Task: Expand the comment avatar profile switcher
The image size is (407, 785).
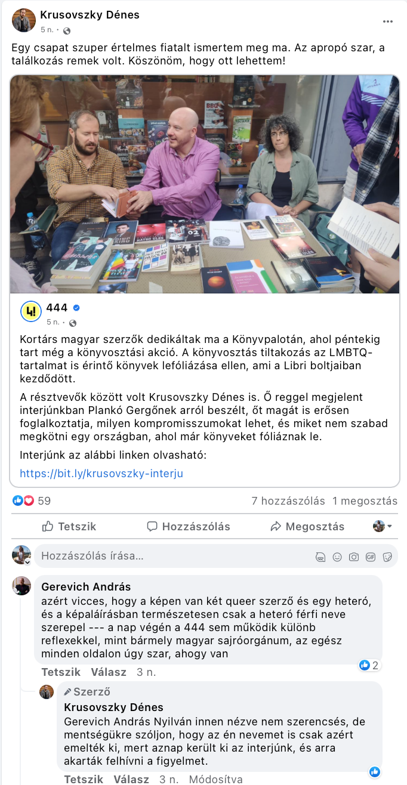Action: pyautogui.click(x=21, y=555)
